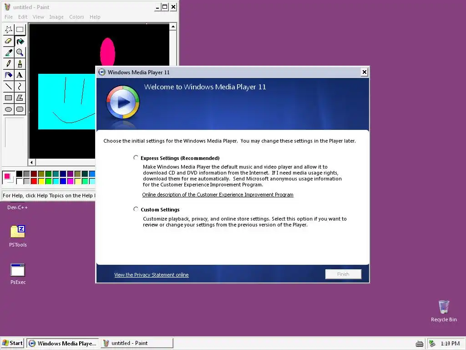
Task: Choose the straight Line tool
Action: click(x=9, y=86)
